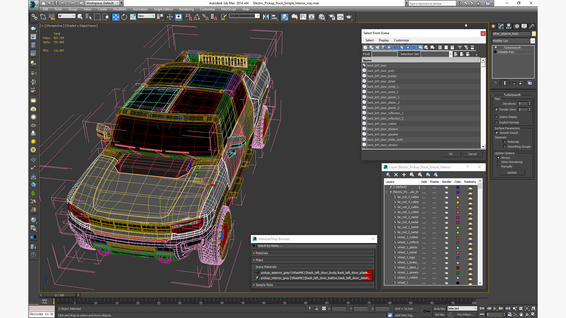566x318 pixels.
Task: Expand the Maps group in Material Browser
Action: 313,260
